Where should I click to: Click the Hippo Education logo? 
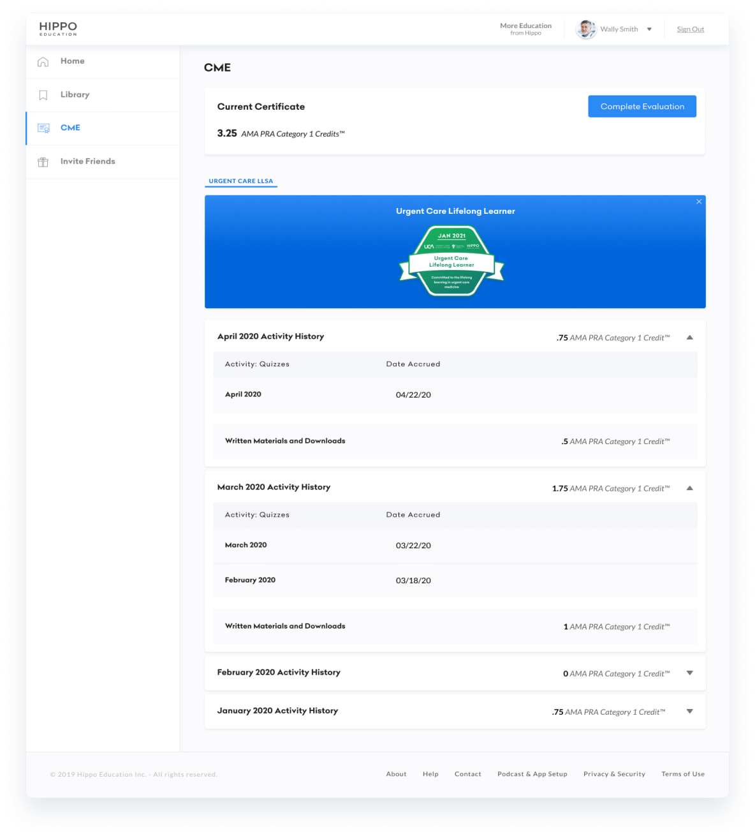tap(58, 29)
